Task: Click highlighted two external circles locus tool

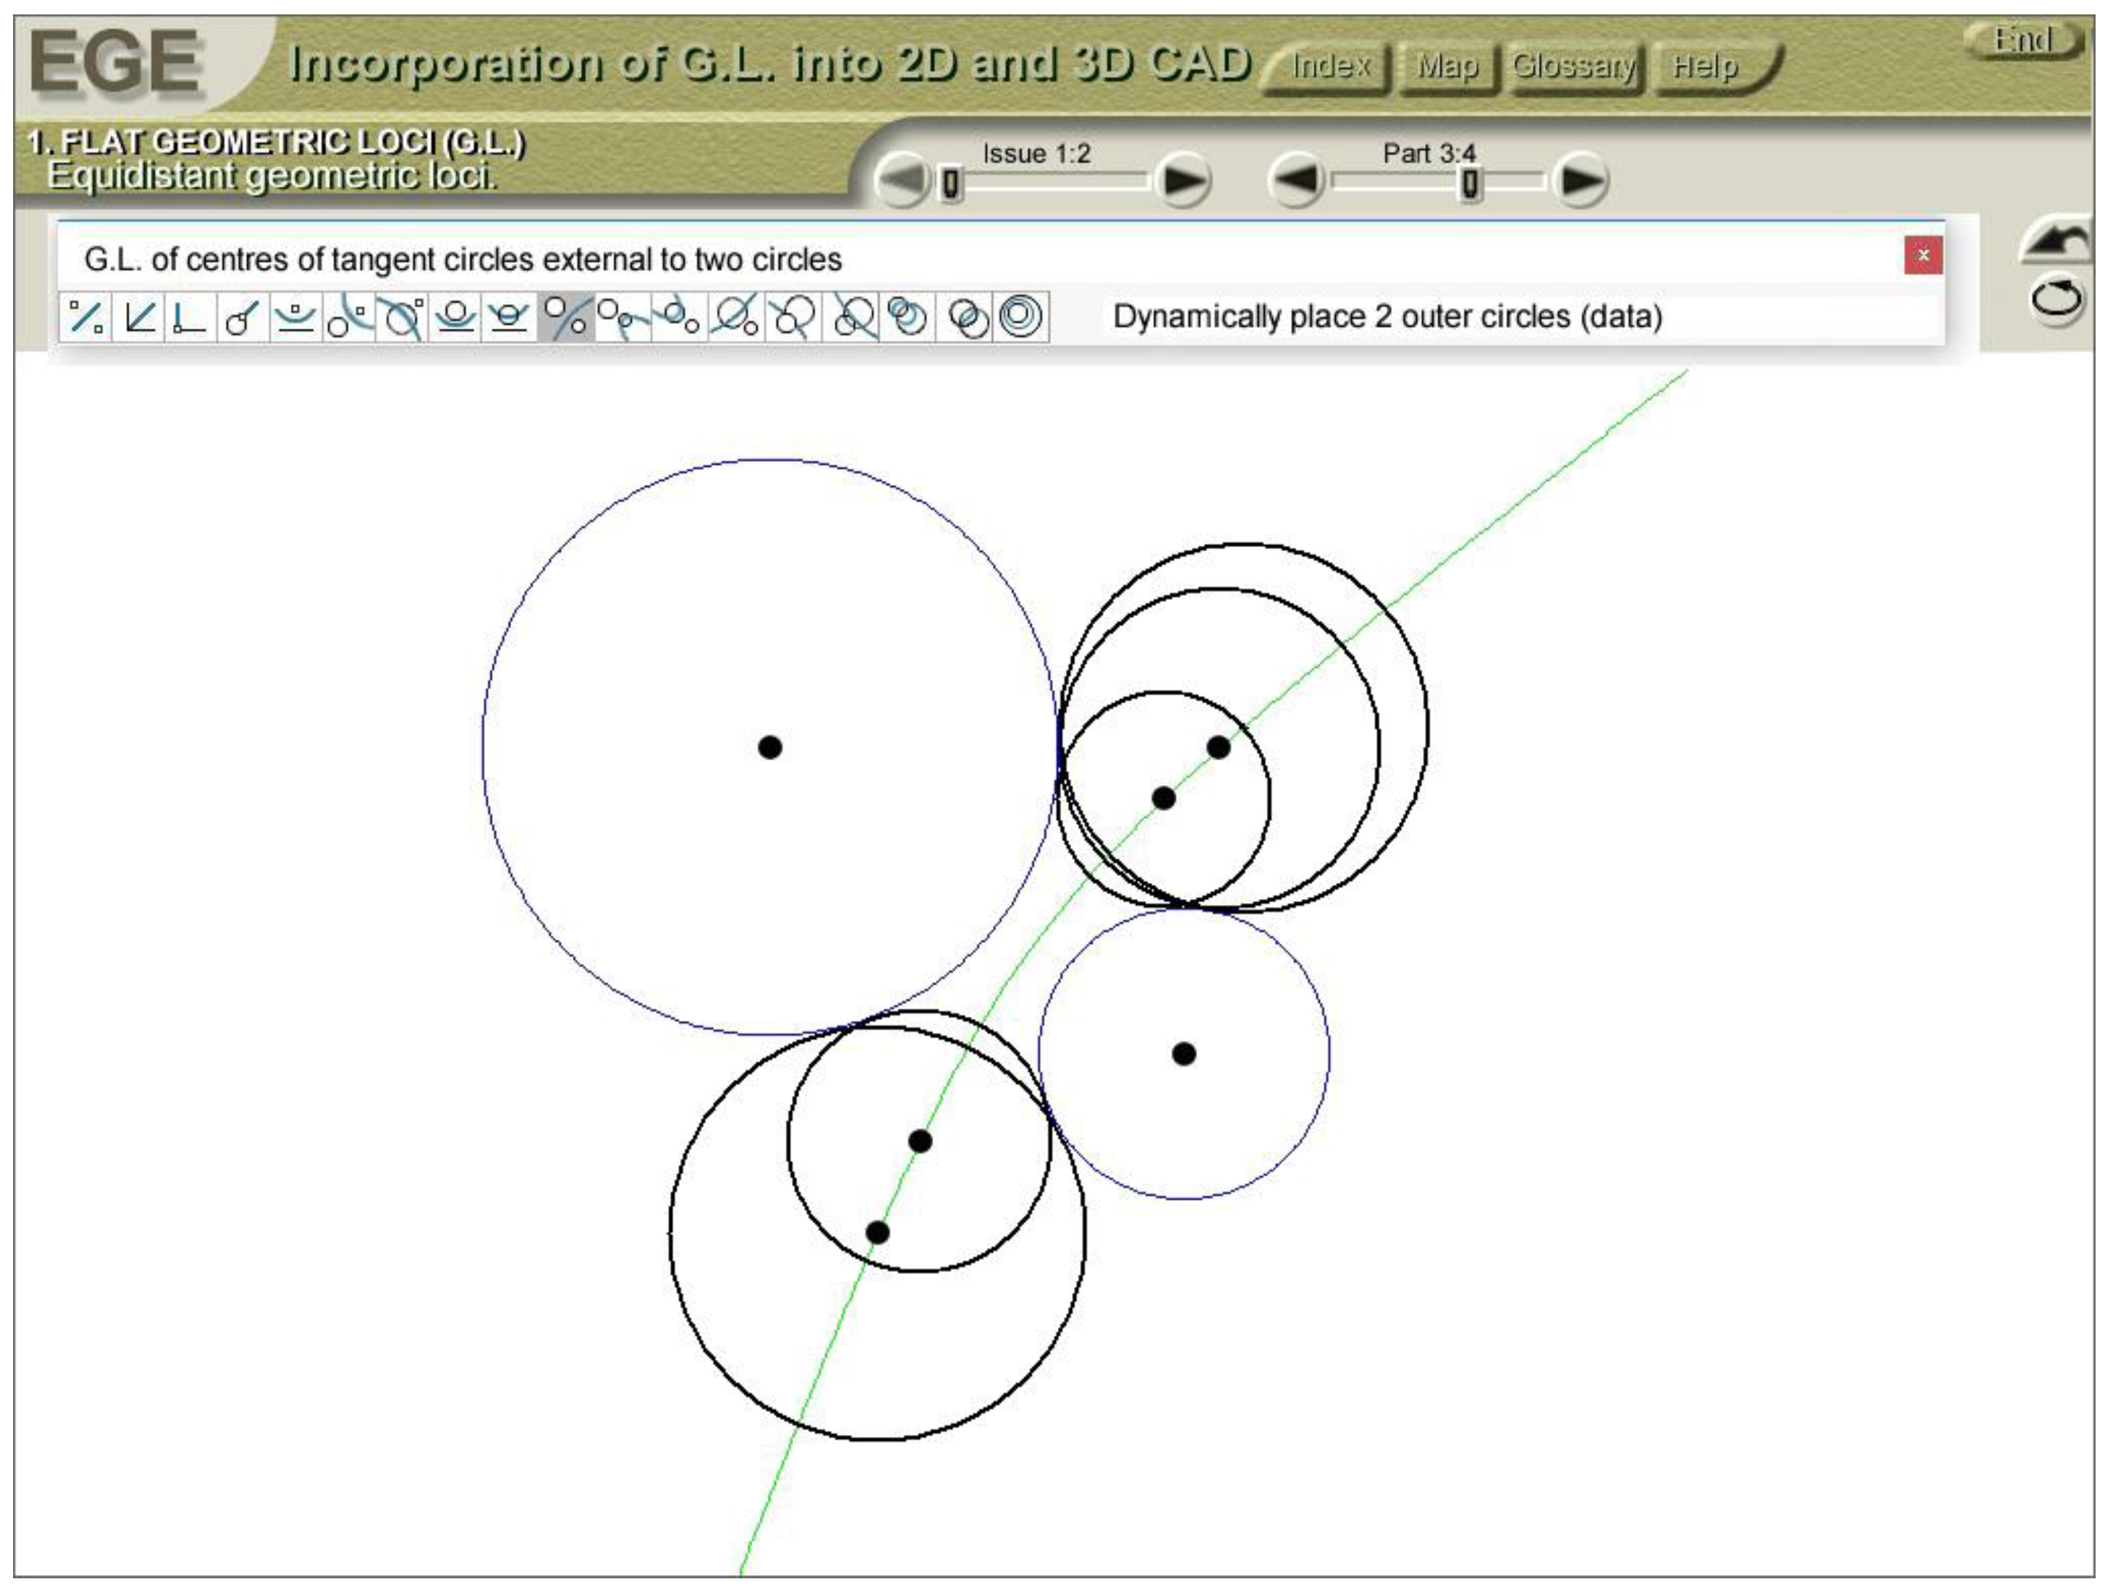Action: (565, 317)
